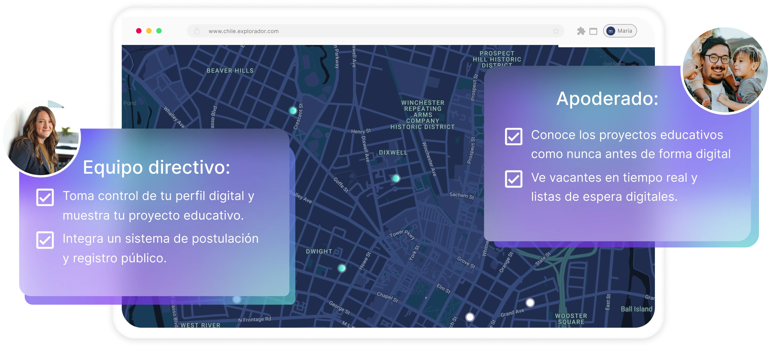Select white map marker near Grand Ave
Image resolution: width=770 pixels, height=348 pixels.
pyautogui.click(x=530, y=303)
